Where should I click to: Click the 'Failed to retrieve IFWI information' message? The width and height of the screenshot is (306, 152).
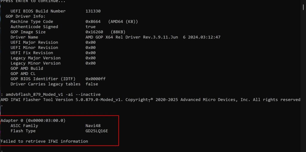[x=44, y=141]
